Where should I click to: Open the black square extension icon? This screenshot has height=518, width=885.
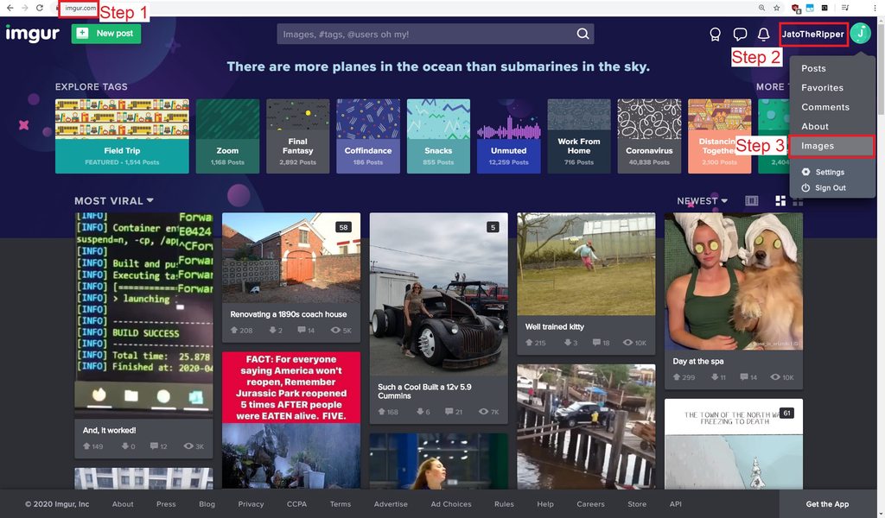click(825, 8)
